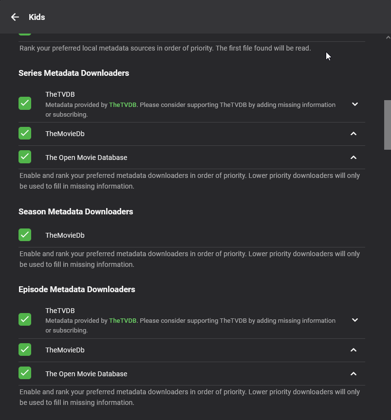Toggle TheMovieDb under Season Metadata Downloaders
391x420 pixels.
coord(25,235)
